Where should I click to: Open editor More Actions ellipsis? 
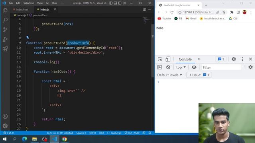(150, 10)
